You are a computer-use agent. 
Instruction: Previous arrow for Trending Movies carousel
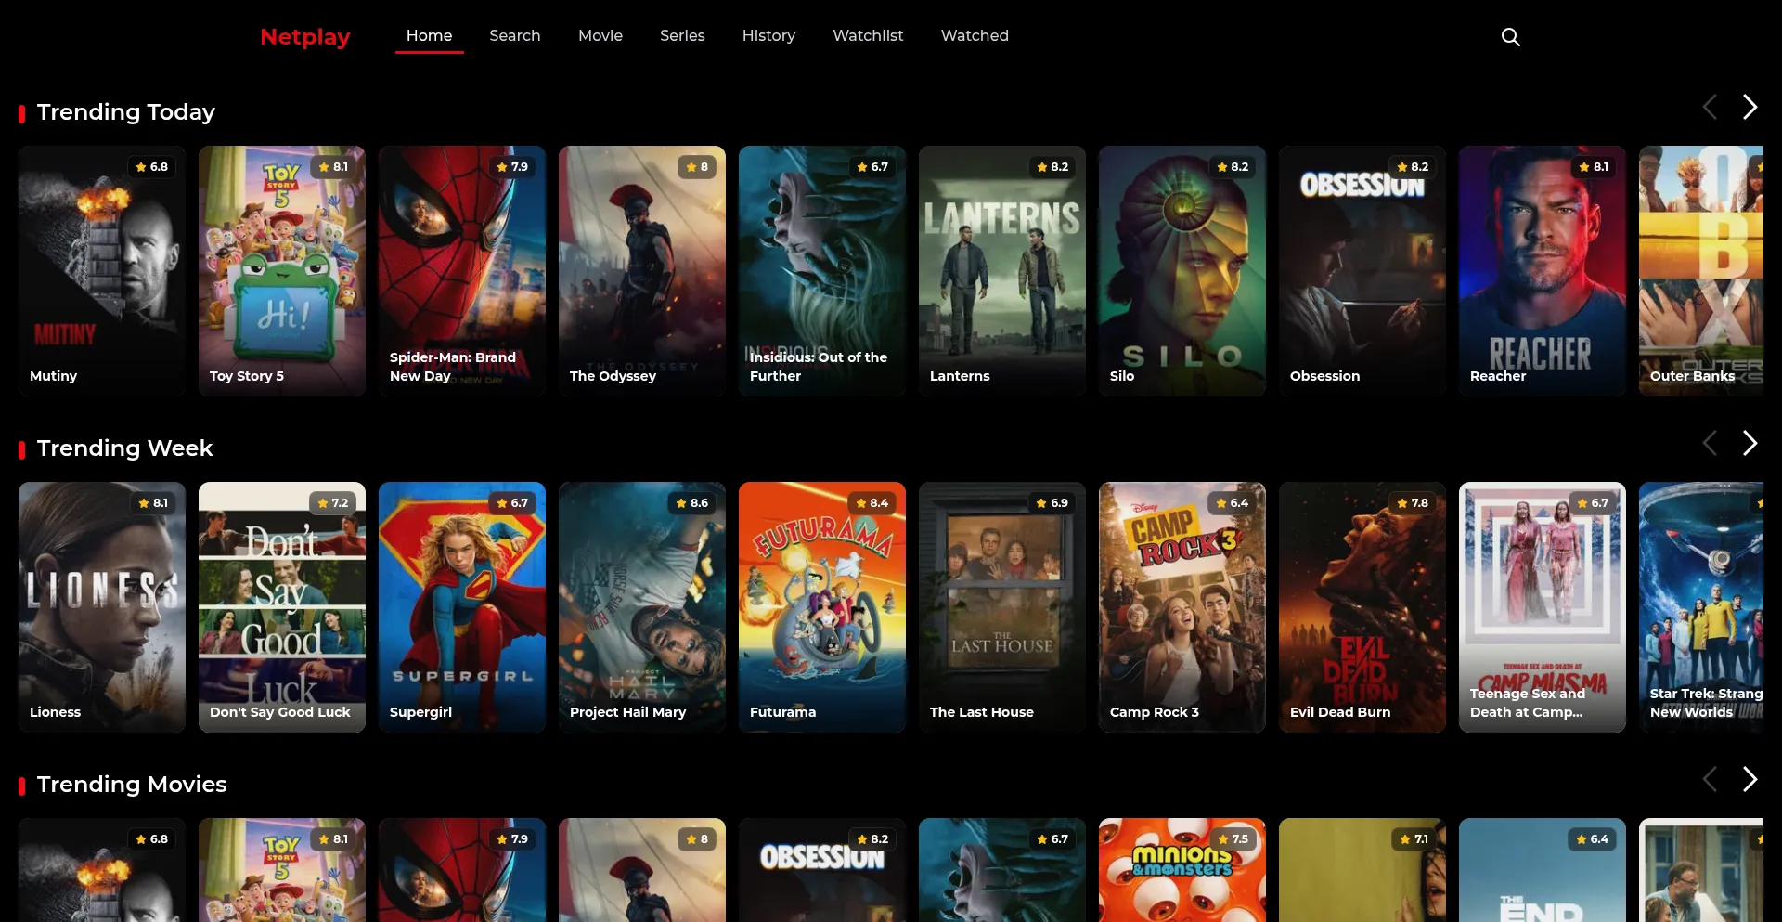1710,779
